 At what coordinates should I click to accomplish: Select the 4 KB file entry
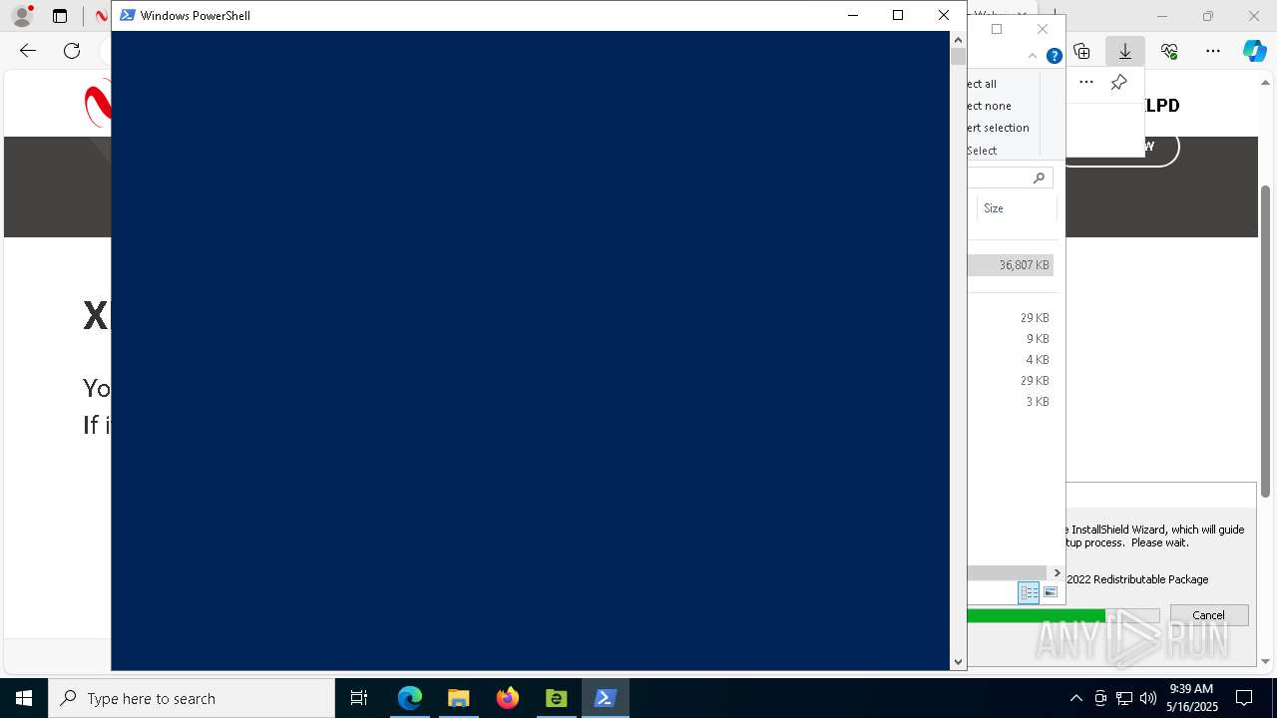1010,360
